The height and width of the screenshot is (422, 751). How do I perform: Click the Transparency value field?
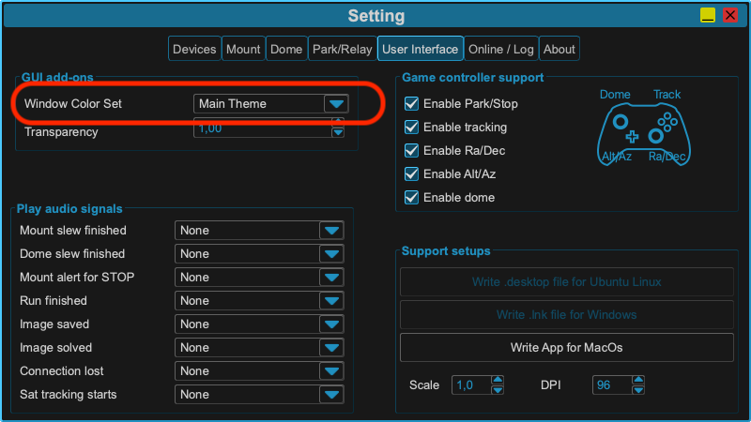[x=263, y=128]
